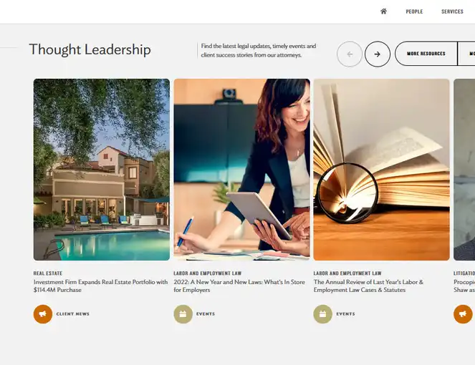
Task: Open the Services menu item
Action: tap(452, 11)
